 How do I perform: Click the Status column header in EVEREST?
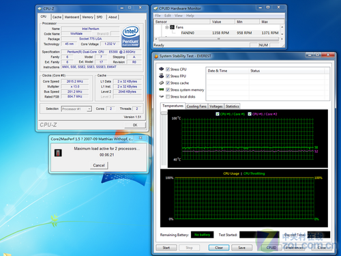286,71
